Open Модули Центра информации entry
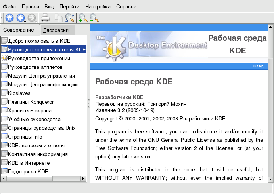Image resolution: width=274 pixels, height=194 pixels. tap(43, 84)
